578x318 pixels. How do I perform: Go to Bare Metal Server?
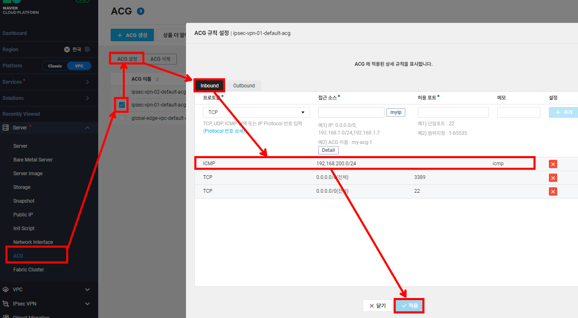click(33, 160)
